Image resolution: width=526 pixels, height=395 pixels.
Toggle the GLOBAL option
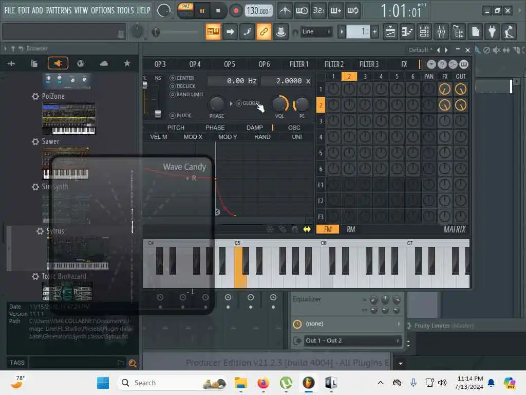pos(248,103)
